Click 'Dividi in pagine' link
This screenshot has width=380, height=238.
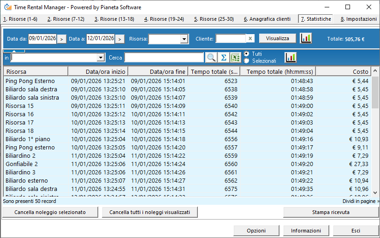361,201
